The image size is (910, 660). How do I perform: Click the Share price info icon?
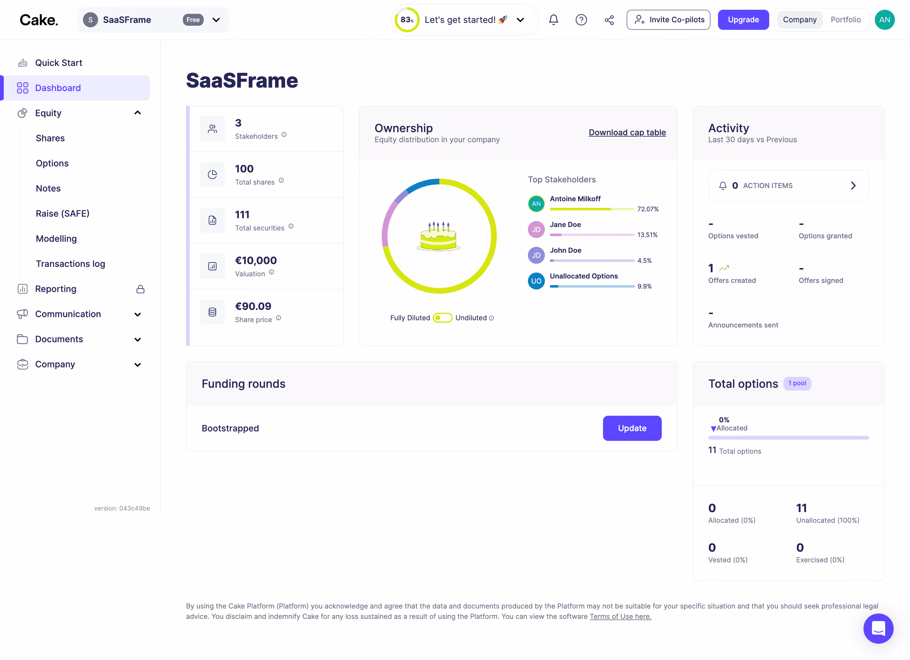pyautogui.click(x=278, y=318)
